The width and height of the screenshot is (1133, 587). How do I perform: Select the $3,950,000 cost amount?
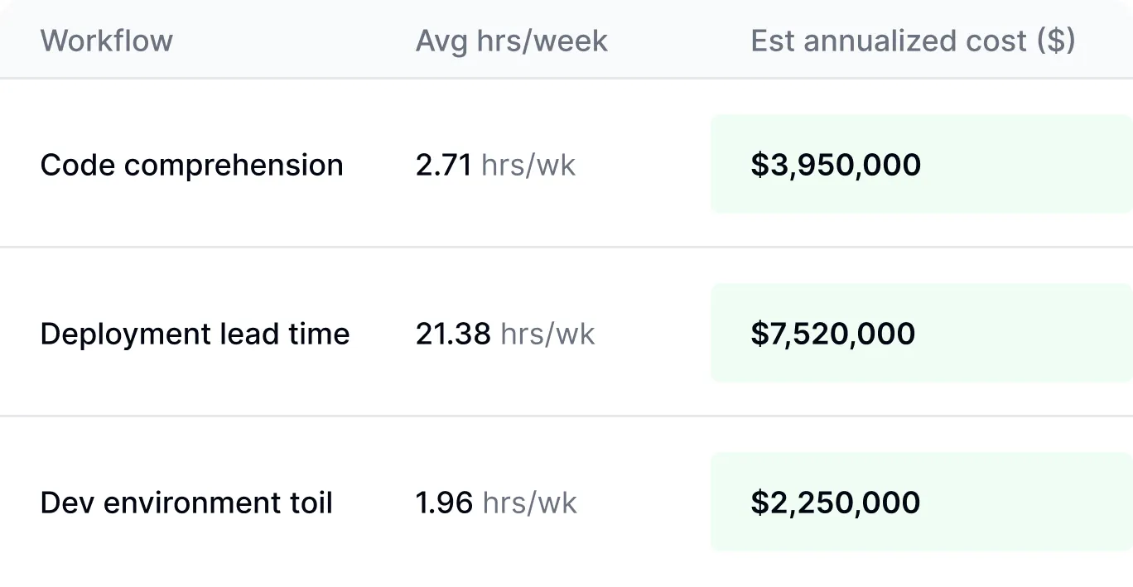(836, 165)
